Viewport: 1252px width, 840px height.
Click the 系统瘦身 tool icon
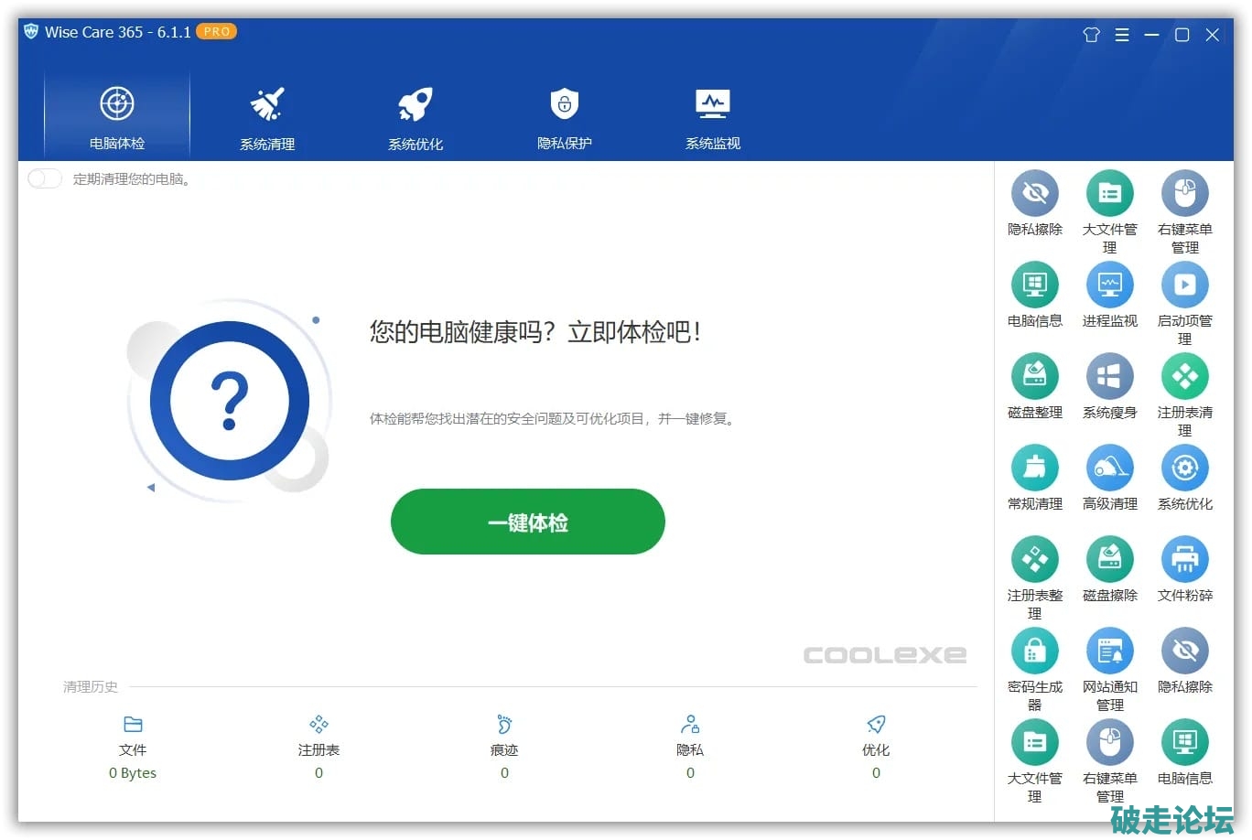(x=1109, y=377)
